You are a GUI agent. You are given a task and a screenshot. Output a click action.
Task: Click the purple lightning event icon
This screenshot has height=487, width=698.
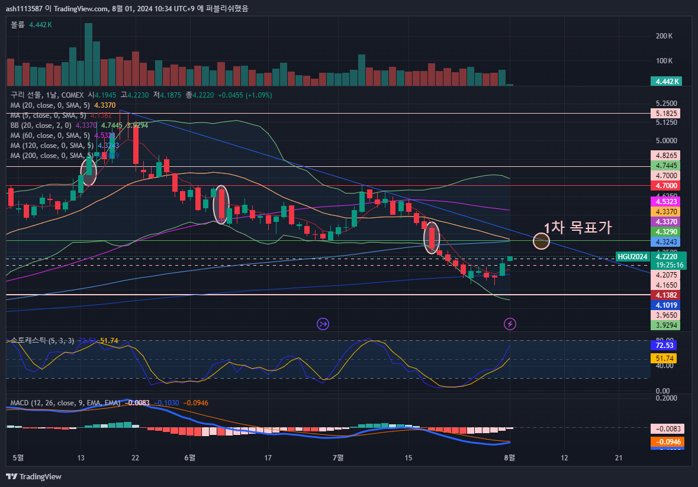[x=510, y=324]
